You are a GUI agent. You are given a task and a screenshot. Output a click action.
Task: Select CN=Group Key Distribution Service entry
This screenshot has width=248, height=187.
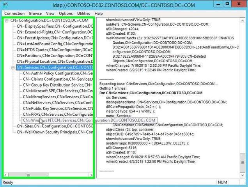click(58, 85)
